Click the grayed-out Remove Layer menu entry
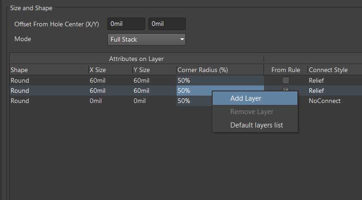 click(x=252, y=112)
